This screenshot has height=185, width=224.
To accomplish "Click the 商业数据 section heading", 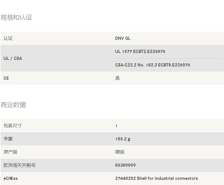I will click(13, 105).
